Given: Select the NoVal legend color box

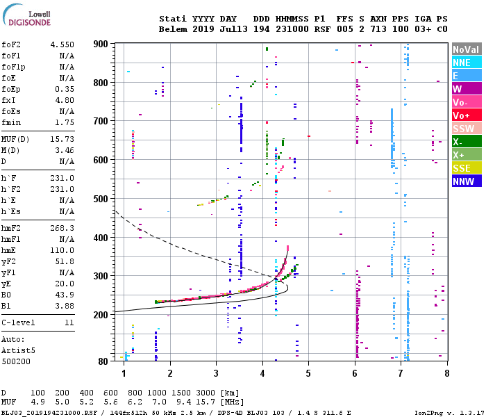Looking at the screenshot, I should click(x=467, y=49).
